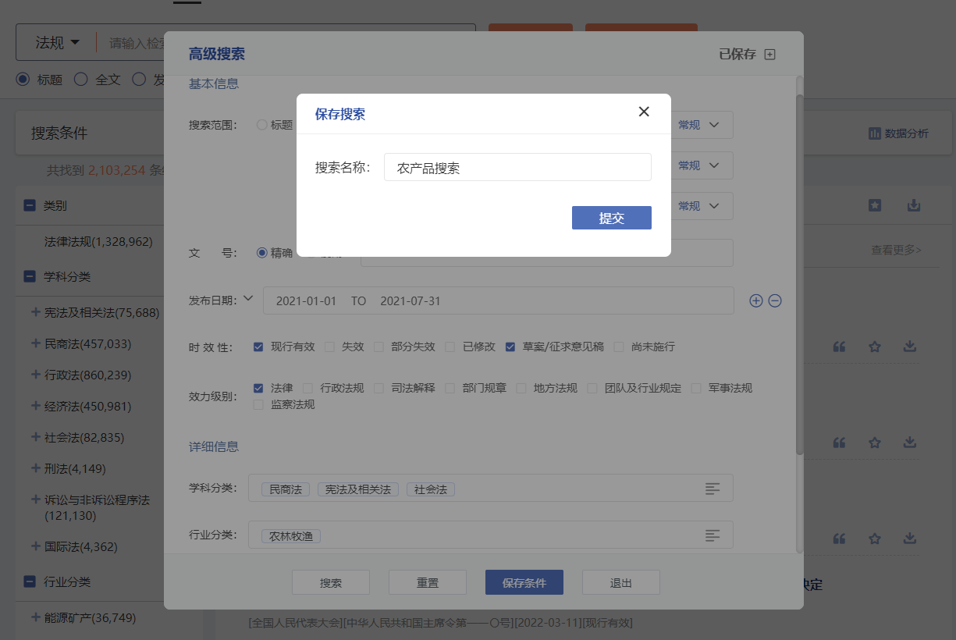The width and height of the screenshot is (956, 640).
Task: Click the 保存条件 button
Action: coord(524,582)
